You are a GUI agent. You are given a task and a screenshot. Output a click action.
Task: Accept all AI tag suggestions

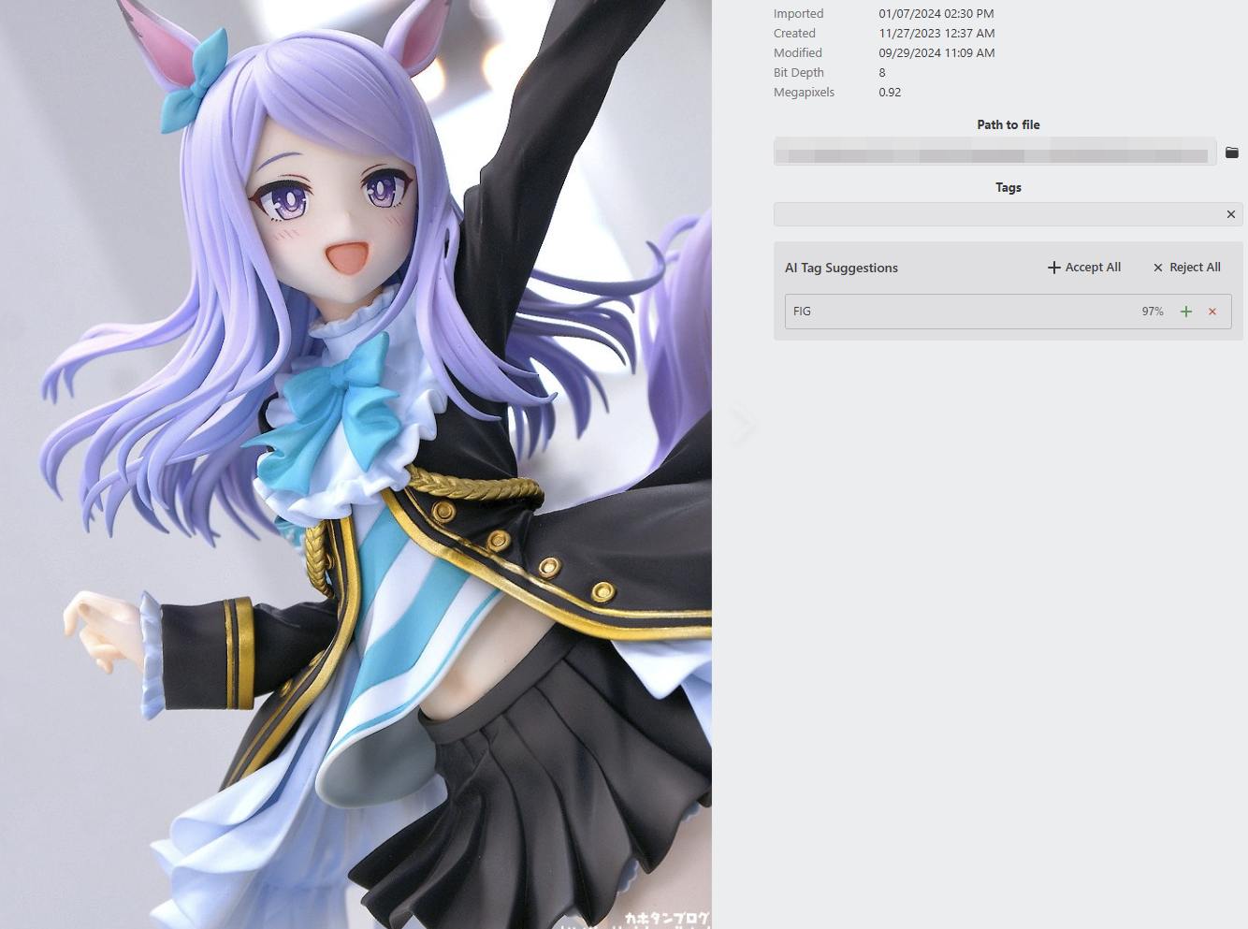1084,268
